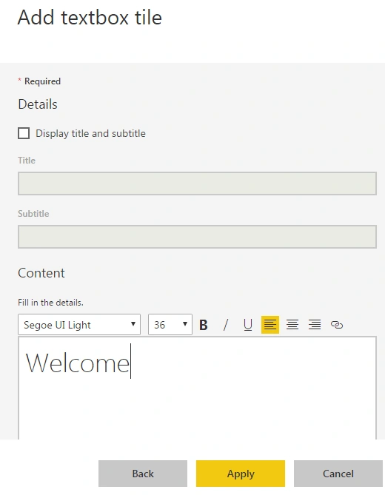The image size is (385, 495).
Task: Enable Display title and subtitle checkbox
Action: [x=24, y=133]
